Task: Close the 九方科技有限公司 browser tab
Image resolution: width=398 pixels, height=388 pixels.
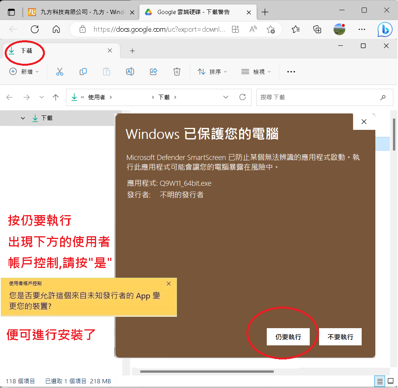Action: (x=132, y=12)
